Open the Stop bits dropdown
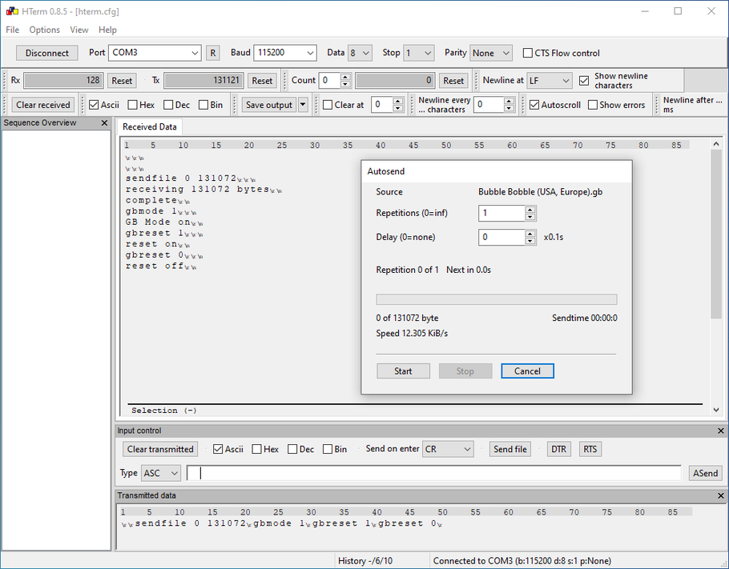Screen dimensions: 729x569 point(419,53)
